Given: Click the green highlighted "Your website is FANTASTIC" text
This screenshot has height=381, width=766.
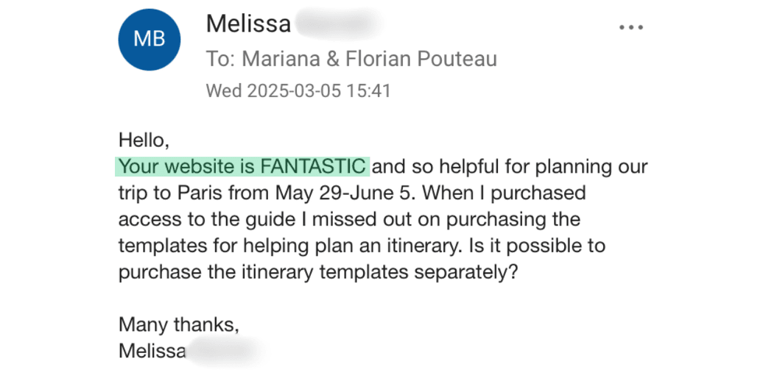Looking at the screenshot, I should 242,166.
